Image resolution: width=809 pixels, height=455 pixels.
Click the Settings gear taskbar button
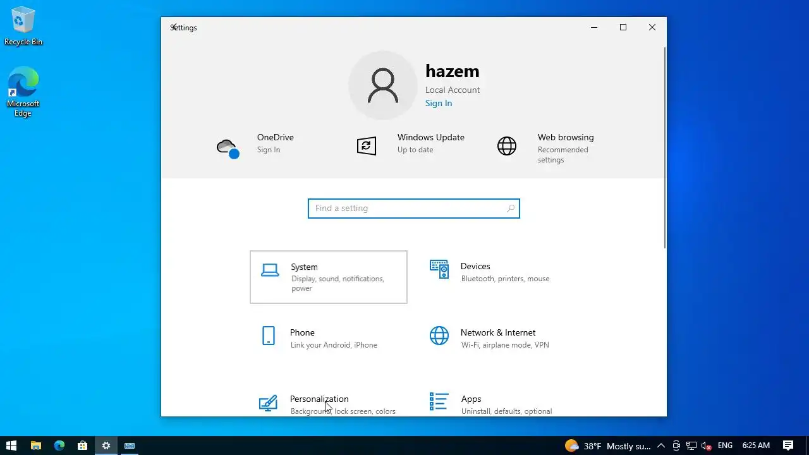(106, 446)
